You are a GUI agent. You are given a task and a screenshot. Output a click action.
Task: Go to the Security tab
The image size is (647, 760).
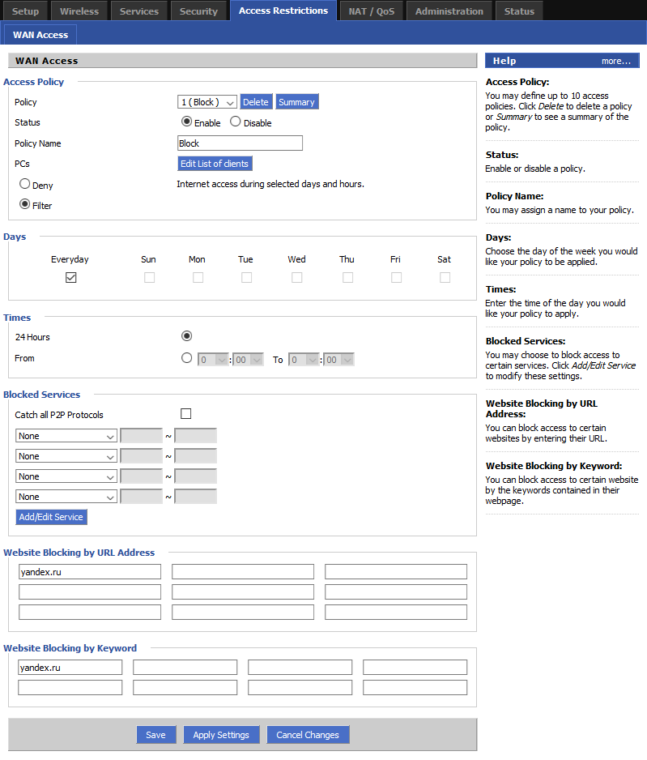pos(198,11)
